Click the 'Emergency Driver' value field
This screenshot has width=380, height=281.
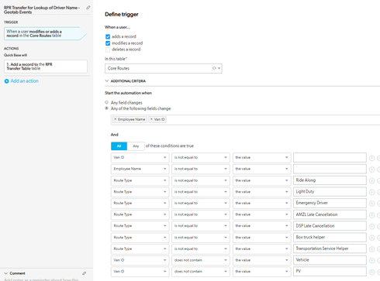[330, 203]
